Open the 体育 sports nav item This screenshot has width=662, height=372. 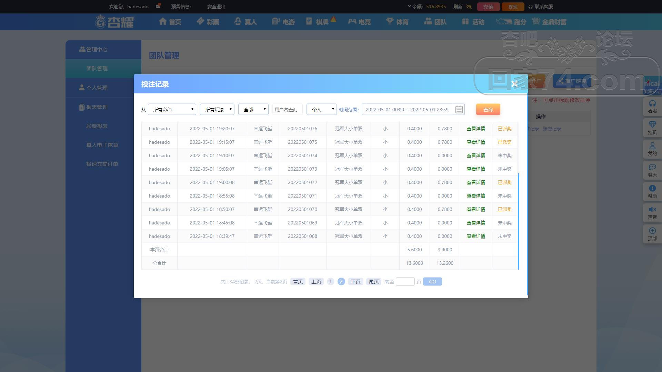pyautogui.click(x=397, y=22)
